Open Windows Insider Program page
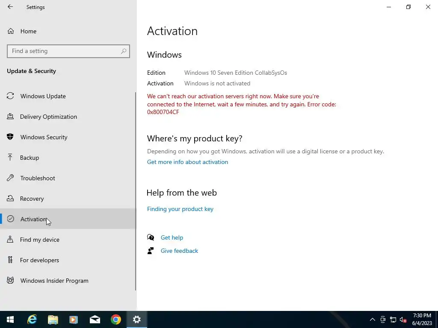 [x=68, y=281]
